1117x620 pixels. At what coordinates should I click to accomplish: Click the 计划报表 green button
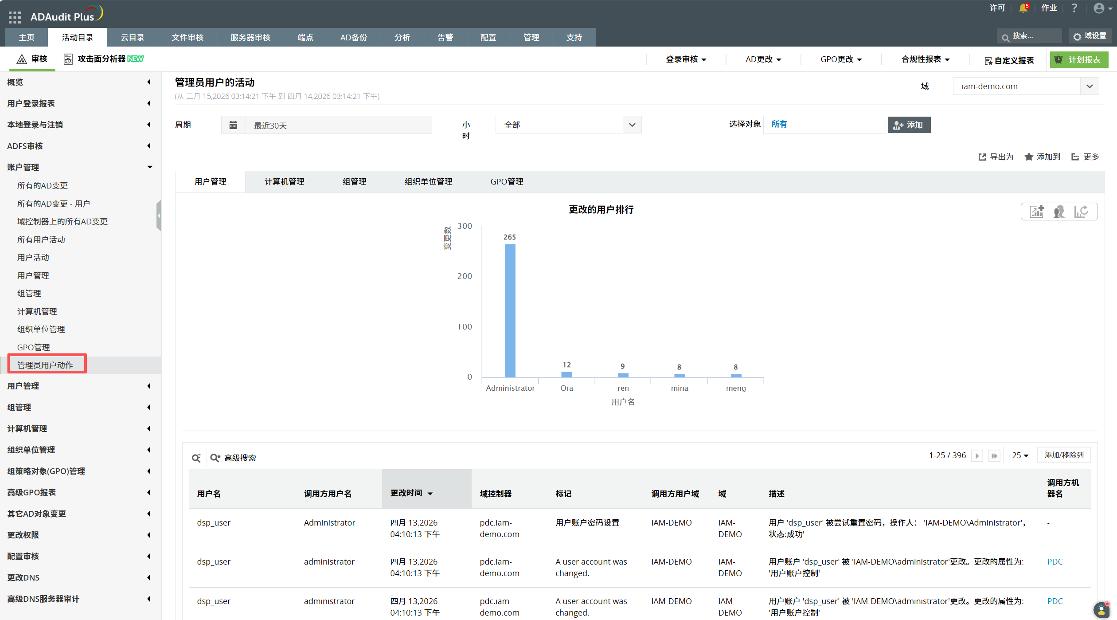[x=1078, y=59]
